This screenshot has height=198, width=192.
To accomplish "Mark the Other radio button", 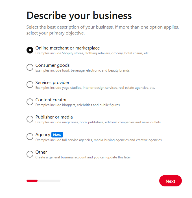I will pyautogui.click(x=30, y=154).
